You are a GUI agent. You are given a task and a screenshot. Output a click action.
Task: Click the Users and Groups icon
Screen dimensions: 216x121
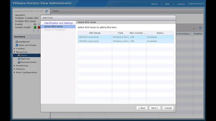pyautogui.click(x=17, y=45)
